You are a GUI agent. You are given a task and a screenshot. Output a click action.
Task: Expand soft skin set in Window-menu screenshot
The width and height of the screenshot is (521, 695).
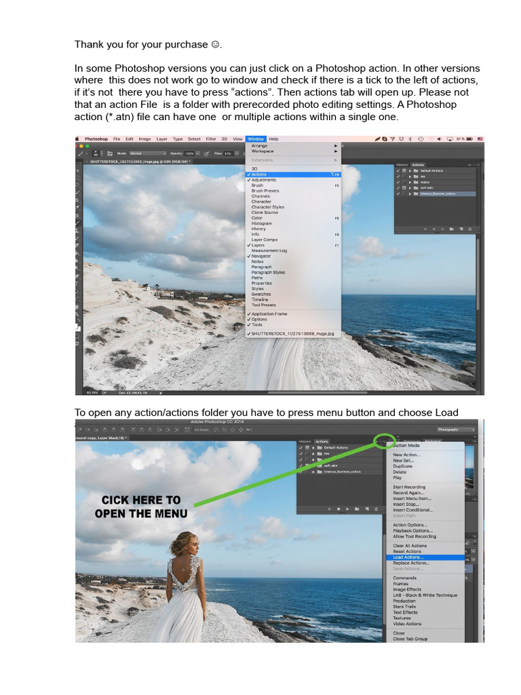[x=410, y=188]
